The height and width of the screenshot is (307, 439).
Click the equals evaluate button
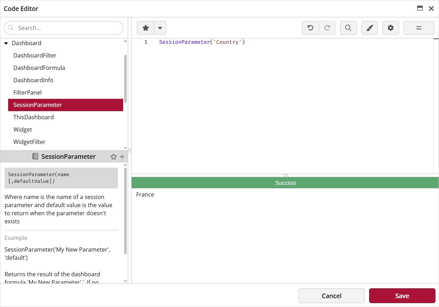[x=419, y=28]
